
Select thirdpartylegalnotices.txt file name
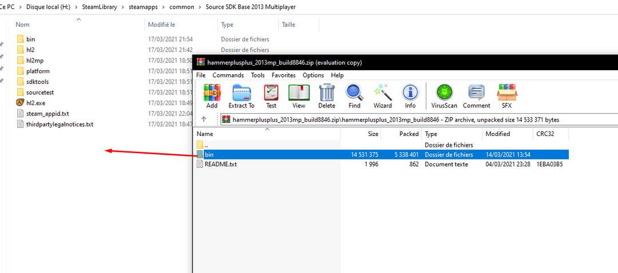coord(60,124)
